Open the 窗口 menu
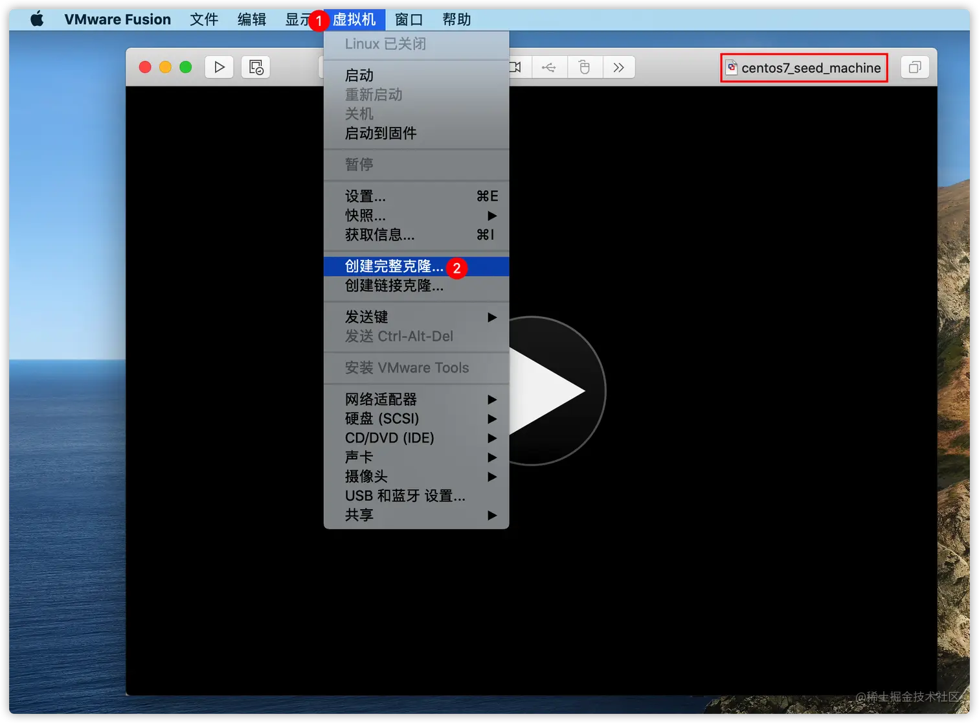The image size is (979, 723). tap(409, 19)
